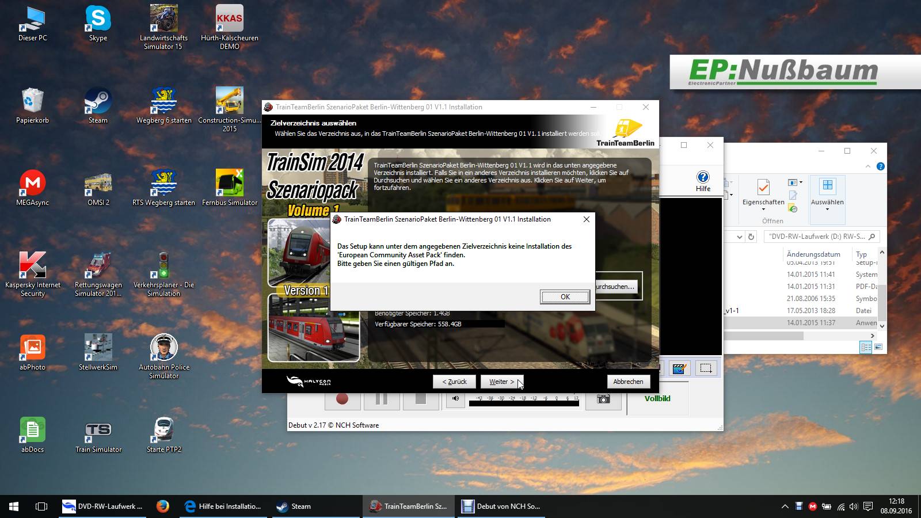Choose the selection rectangle icon in Debut
The height and width of the screenshot is (518, 921).
pyautogui.click(x=706, y=368)
